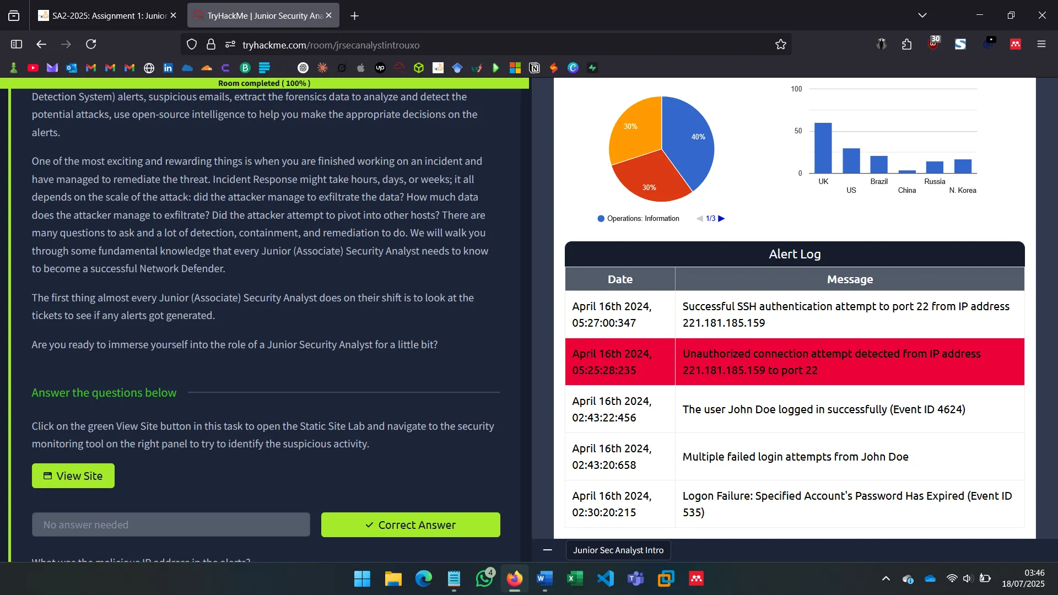Image resolution: width=1058 pixels, height=595 pixels.
Task: Toggle the Operations: Information legend entry
Action: [x=638, y=218]
